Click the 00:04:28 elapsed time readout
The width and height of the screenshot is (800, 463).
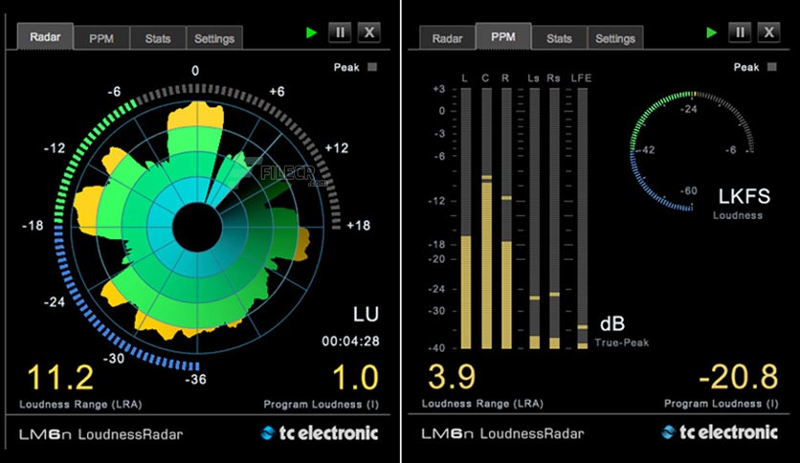(350, 342)
